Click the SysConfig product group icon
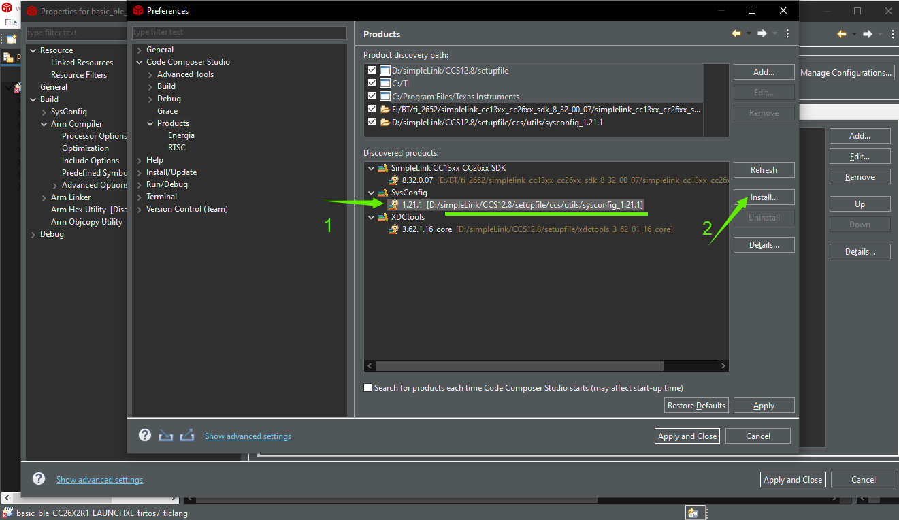This screenshot has width=899, height=520. 382,193
